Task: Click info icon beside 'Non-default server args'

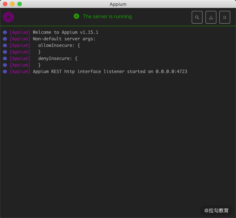Action: pos(5,39)
